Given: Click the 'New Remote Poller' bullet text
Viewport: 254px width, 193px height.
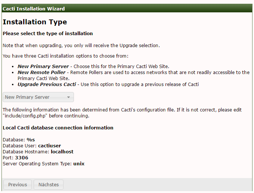Looking at the screenshot, I should click(133, 75).
